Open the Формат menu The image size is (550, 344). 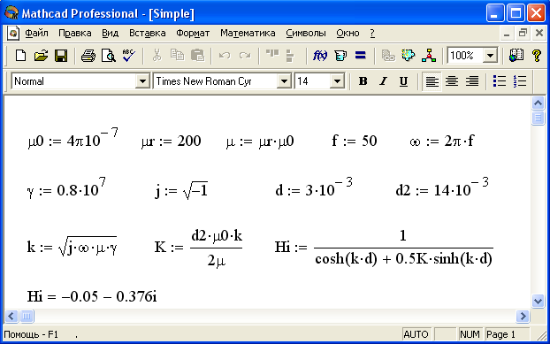pyautogui.click(x=193, y=34)
